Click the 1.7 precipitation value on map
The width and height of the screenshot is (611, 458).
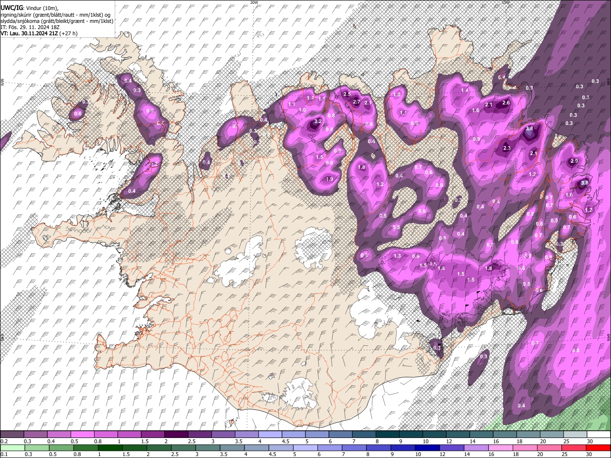(x=589, y=210)
